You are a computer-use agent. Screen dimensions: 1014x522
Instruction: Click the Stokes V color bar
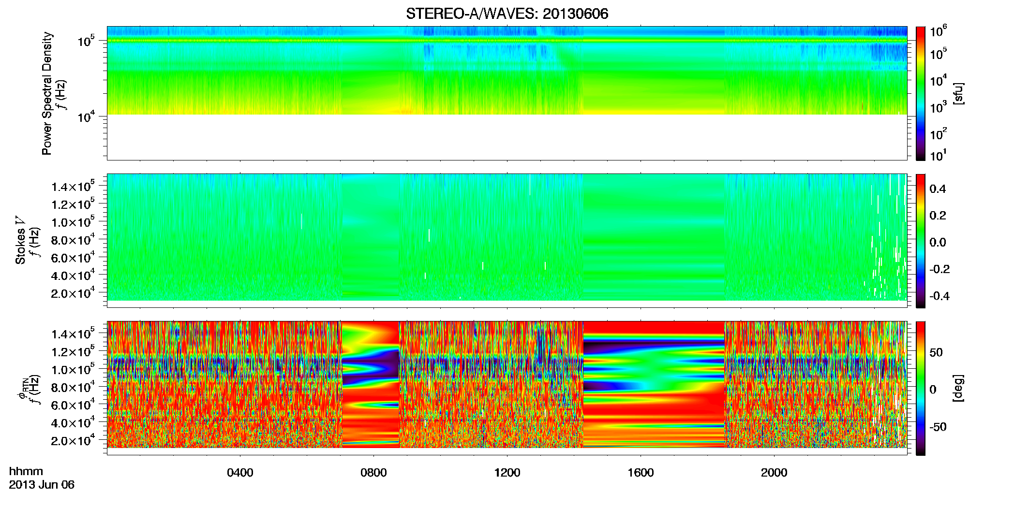coord(921,241)
